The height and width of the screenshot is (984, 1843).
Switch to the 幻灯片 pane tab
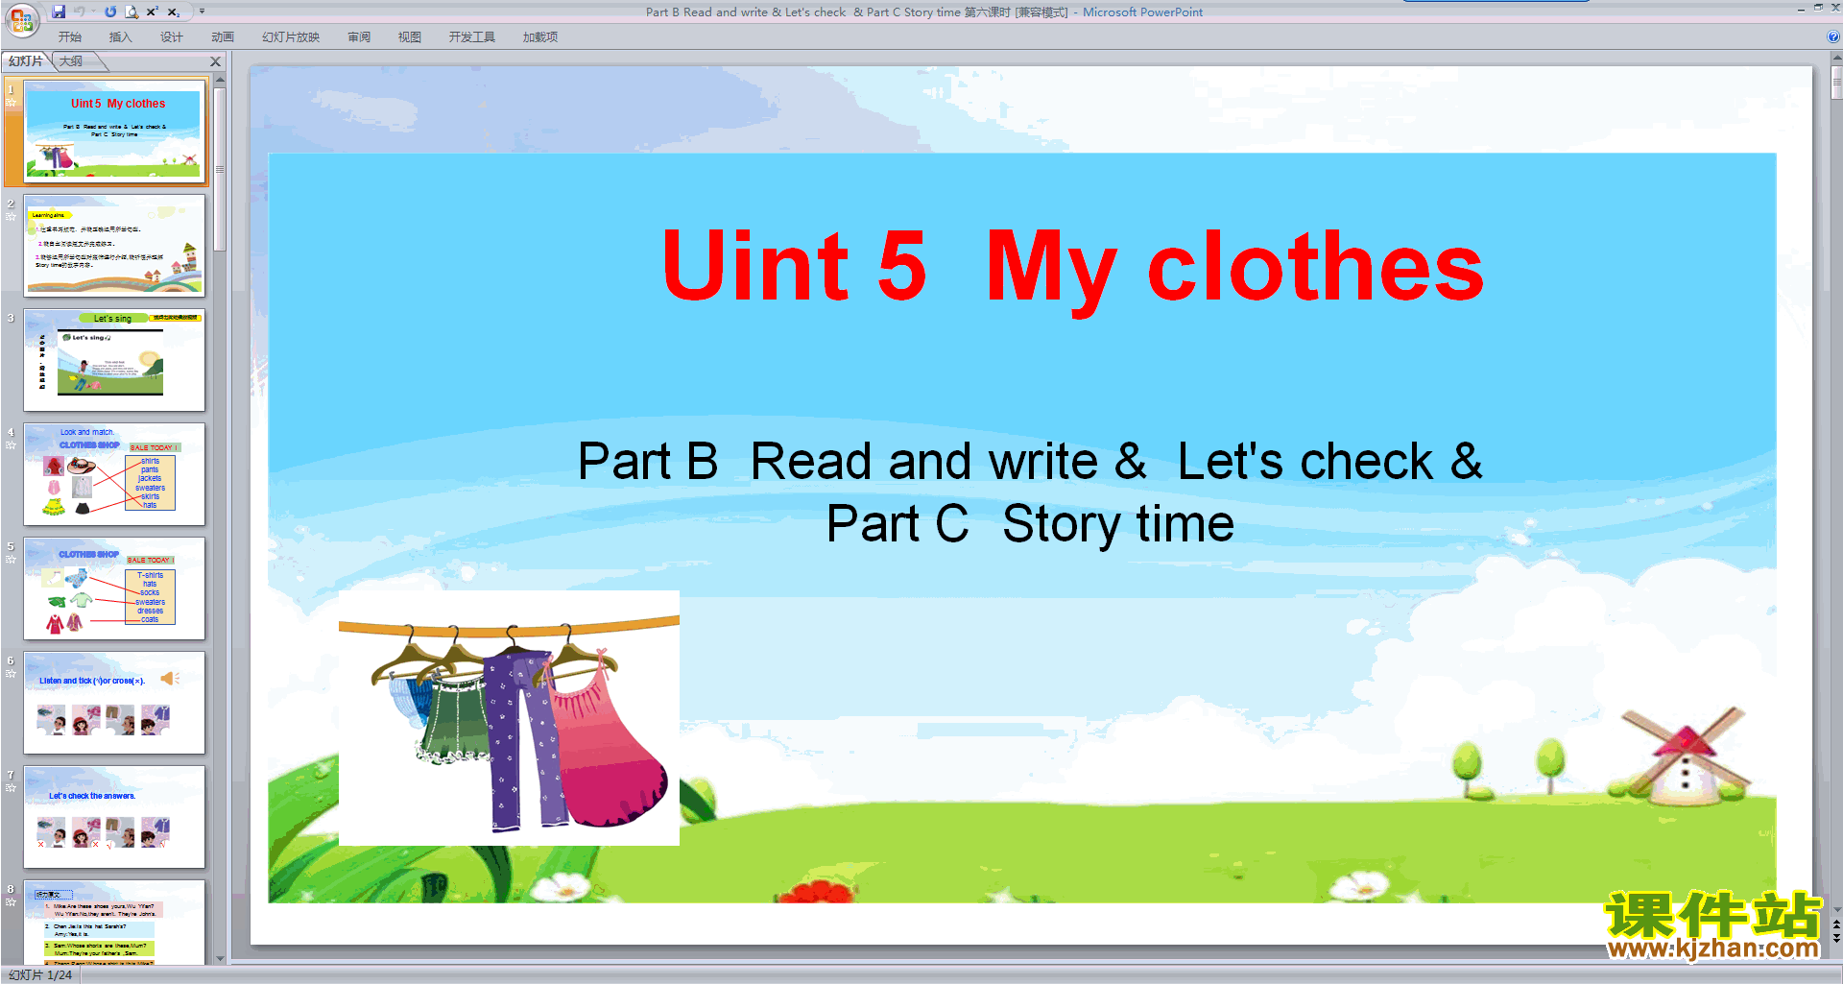click(x=26, y=61)
